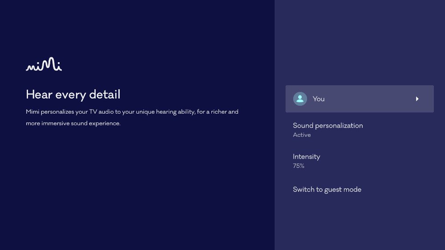Click the Mimi logo

pos(44,64)
